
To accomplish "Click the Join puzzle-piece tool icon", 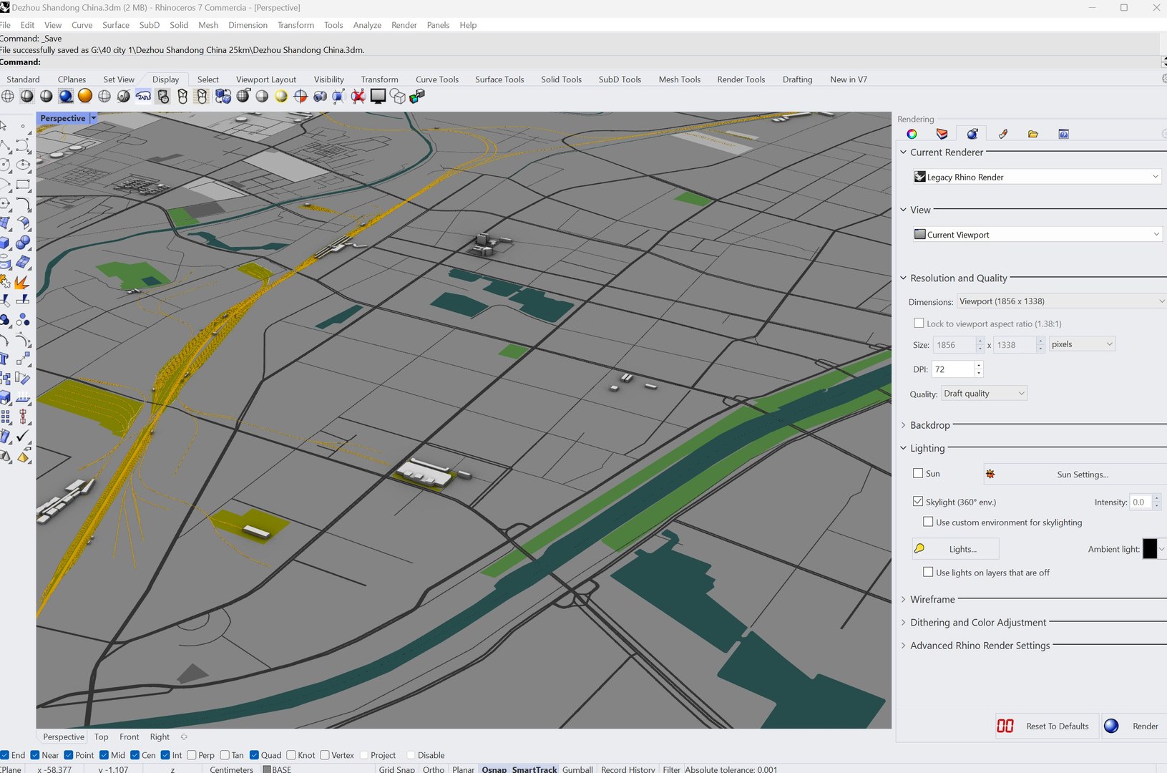I will pyautogui.click(x=4, y=281).
